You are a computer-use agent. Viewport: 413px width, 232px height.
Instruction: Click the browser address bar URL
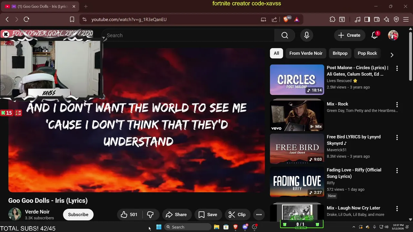click(129, 19)
